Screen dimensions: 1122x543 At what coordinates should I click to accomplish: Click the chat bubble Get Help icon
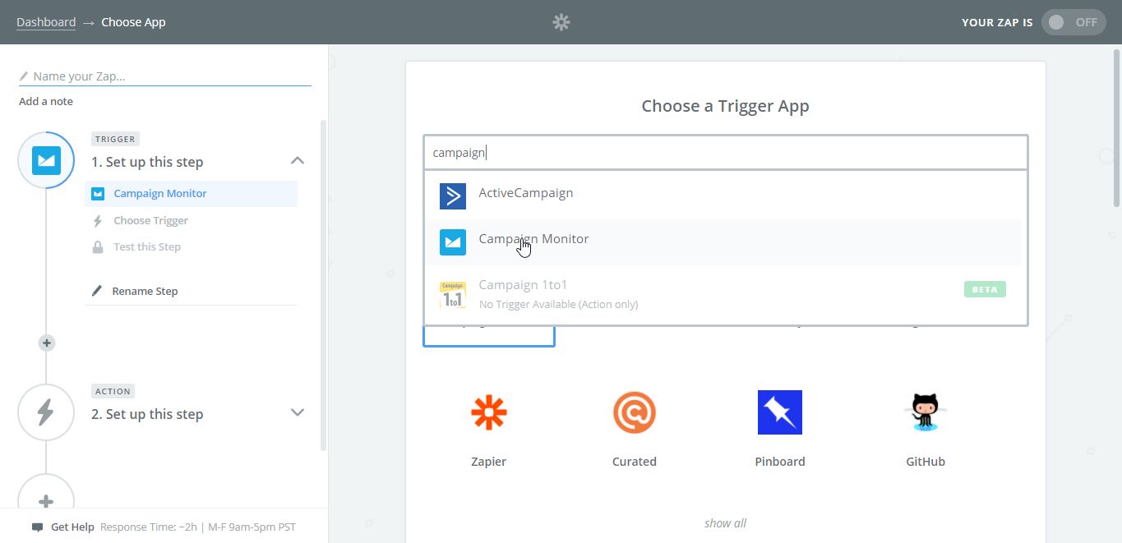coord(38,527)
